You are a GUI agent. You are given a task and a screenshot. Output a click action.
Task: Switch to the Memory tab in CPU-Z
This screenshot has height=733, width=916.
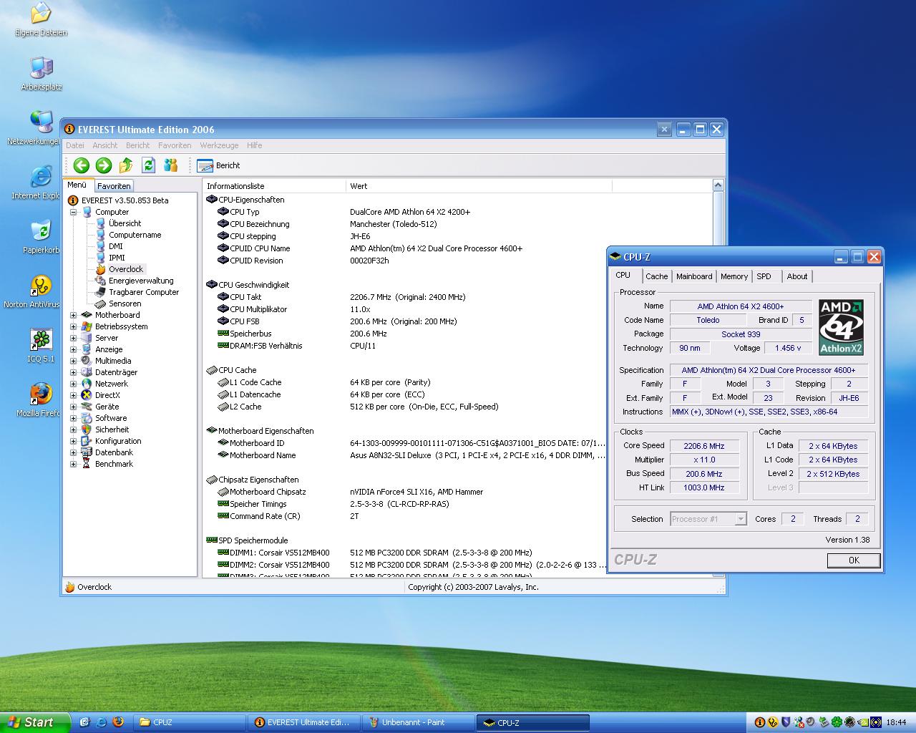pyautogui.click(x=734, y=276)
